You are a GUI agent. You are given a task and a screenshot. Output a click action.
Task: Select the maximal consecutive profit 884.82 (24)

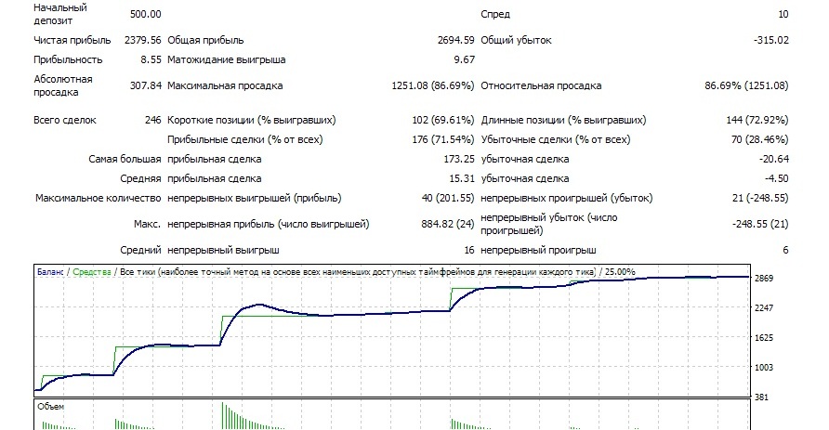448,224
